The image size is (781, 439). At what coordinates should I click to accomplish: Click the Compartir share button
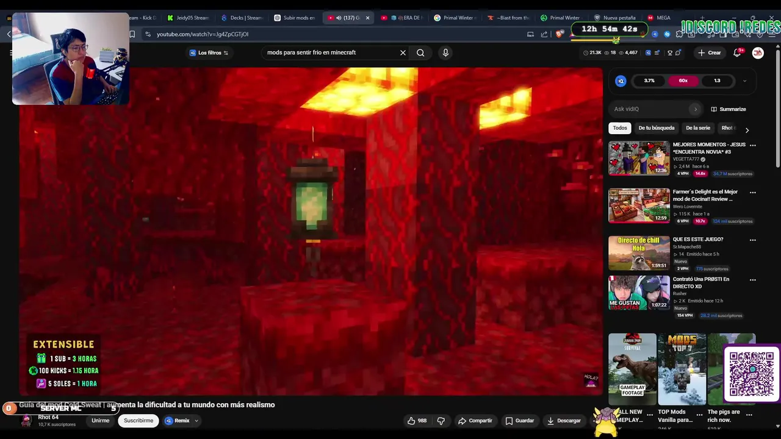click(x=475, y=421)
